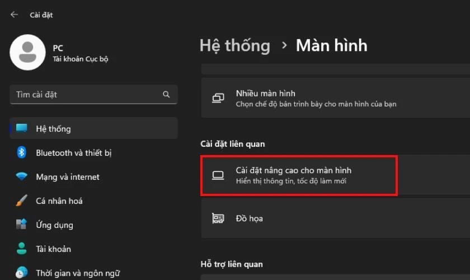The height and width of the screenshot is (280, 470).
Task: Expand the Nhiều màn hình section
Action: click(335, 98)
